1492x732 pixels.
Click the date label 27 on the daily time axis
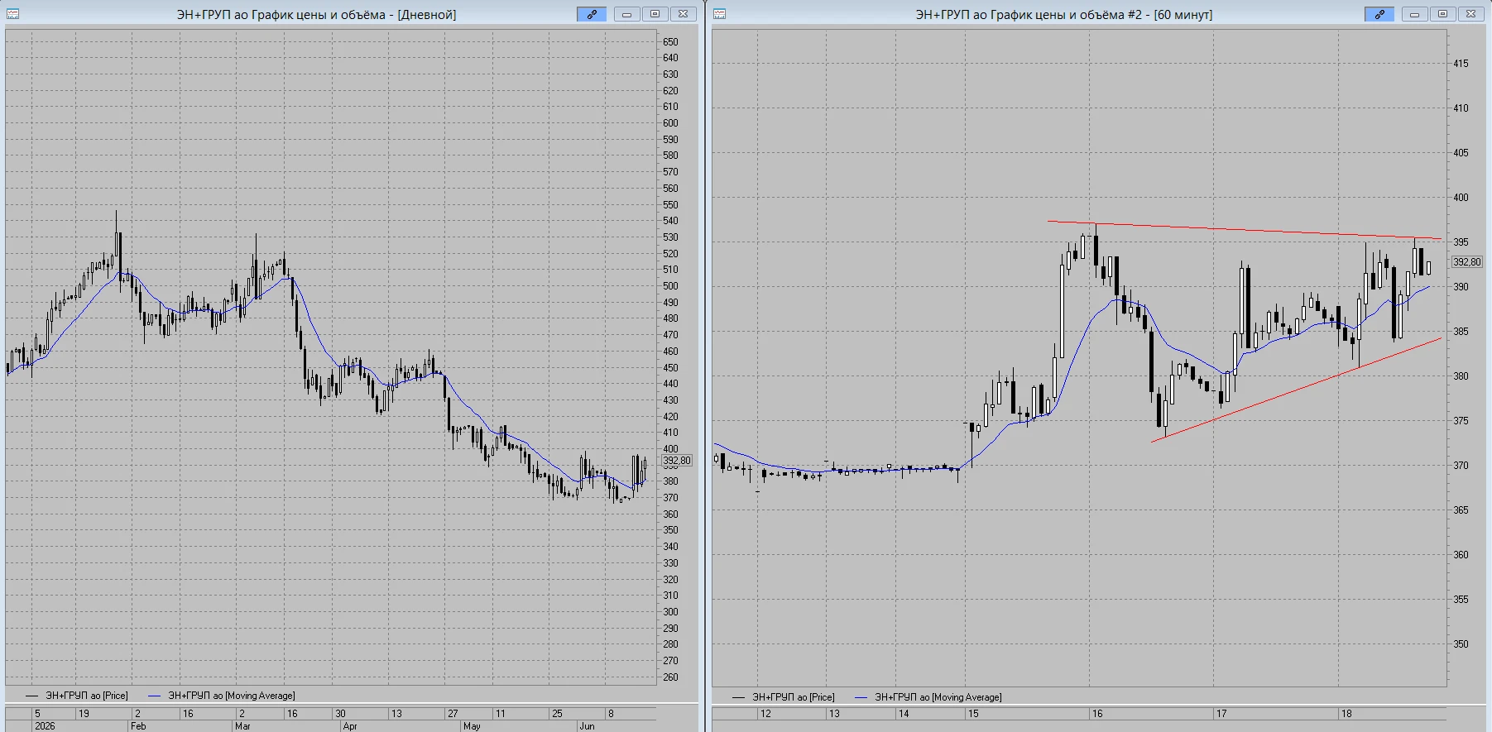pos(453,714)
